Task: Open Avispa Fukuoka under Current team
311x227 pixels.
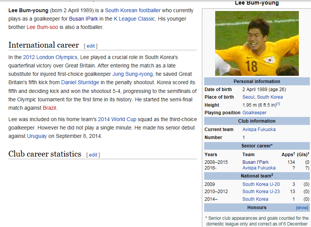Action: (259, 129)
